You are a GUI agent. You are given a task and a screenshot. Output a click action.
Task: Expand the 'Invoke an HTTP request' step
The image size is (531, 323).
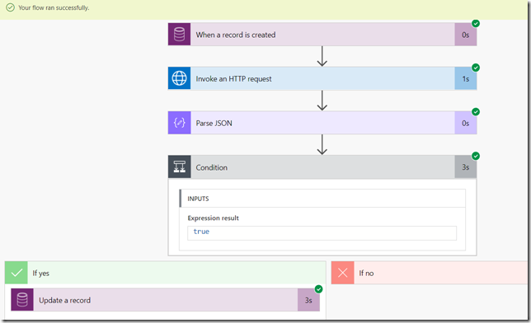(322, 78)
